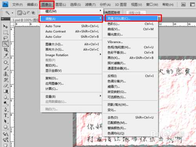Choose 色调均化(Q) entry

tap(131, 133)
